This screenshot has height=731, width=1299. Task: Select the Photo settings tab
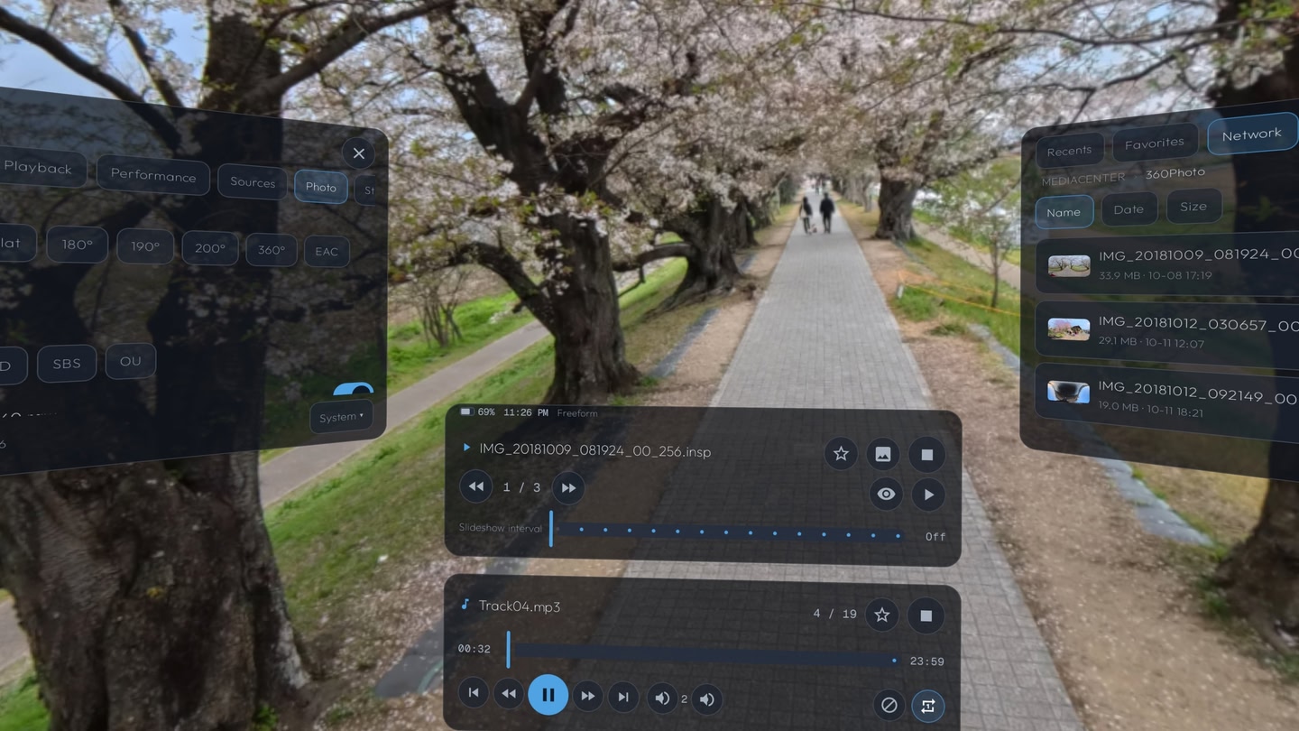(321, 187)
